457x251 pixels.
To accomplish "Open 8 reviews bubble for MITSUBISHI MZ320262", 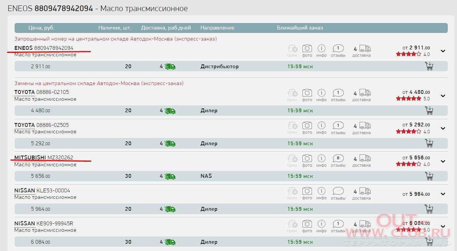I will click(x=338, y=158).
